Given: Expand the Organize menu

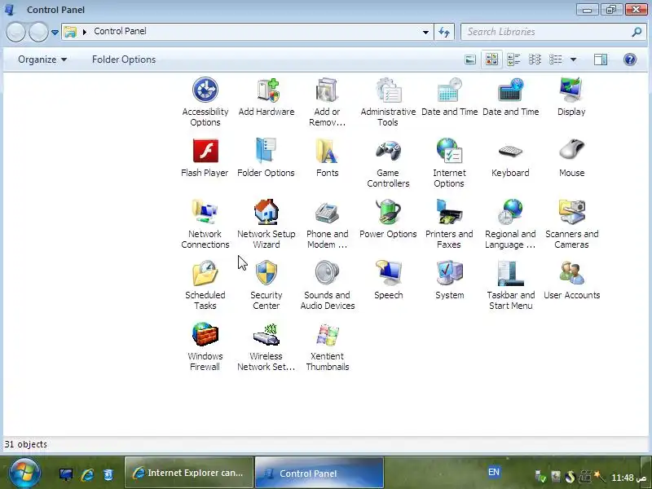Looking at the screenshot, I should (42, 59).
